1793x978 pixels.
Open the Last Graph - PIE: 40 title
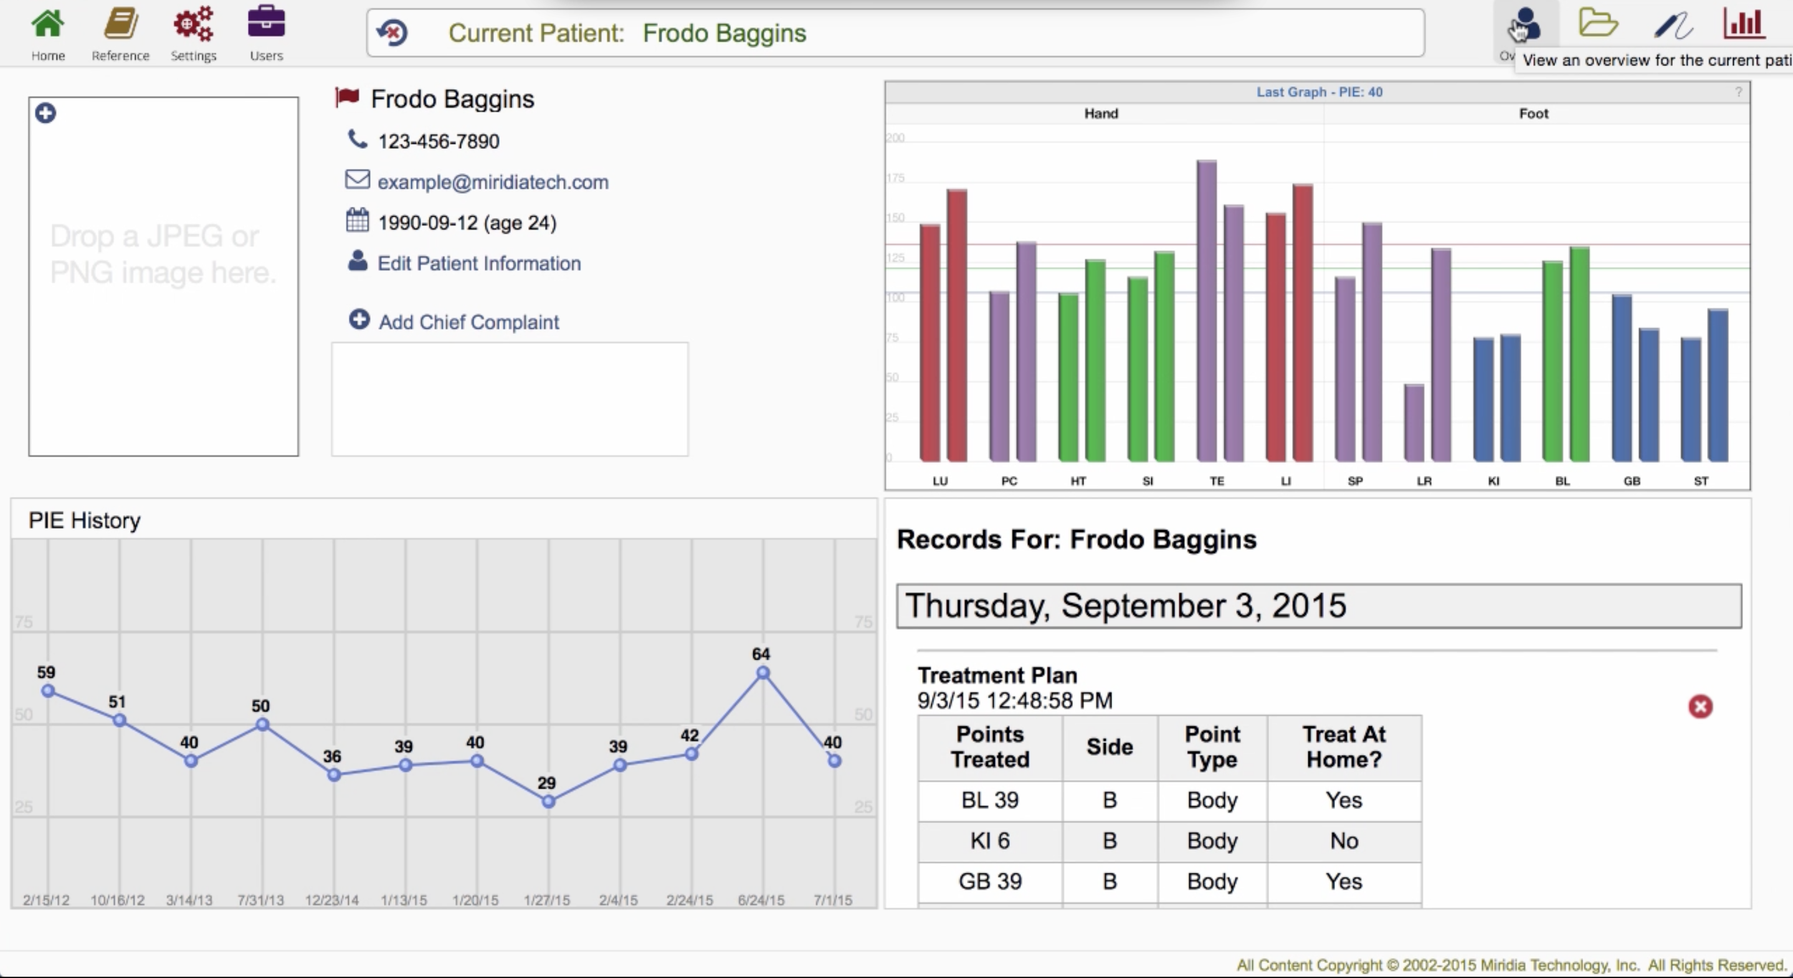(1319, 92)
